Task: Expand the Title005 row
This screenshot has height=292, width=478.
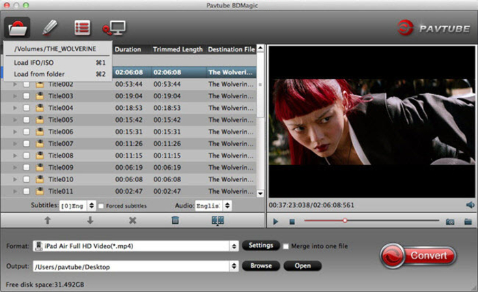Action: coord(15,119)
